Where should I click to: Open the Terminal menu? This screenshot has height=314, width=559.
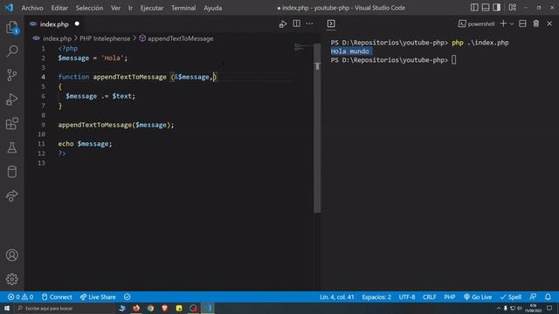[183, 8]
